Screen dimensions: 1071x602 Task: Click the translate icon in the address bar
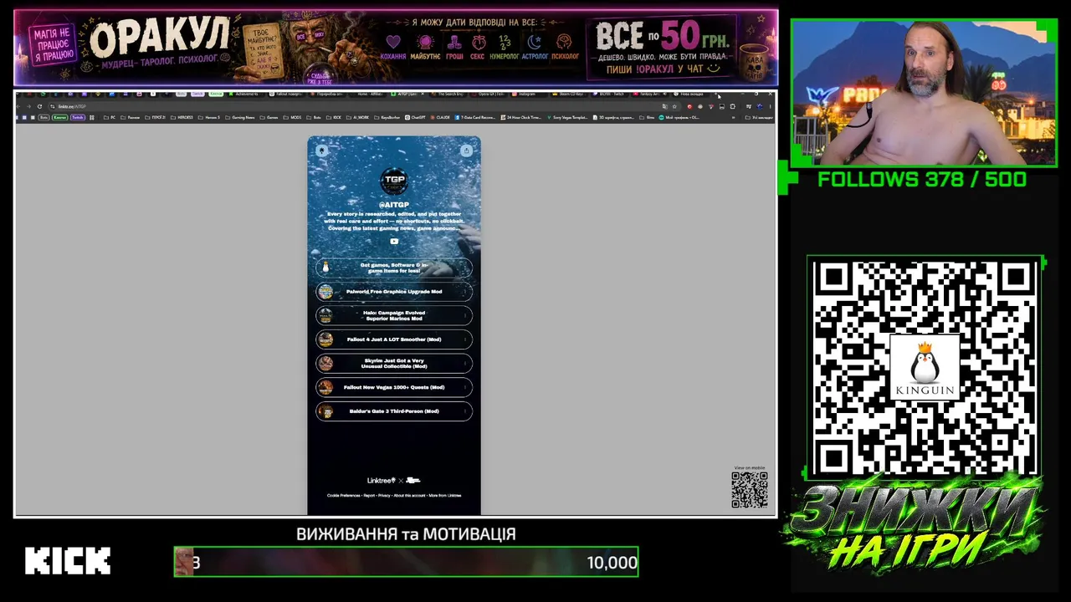[665, 106]
